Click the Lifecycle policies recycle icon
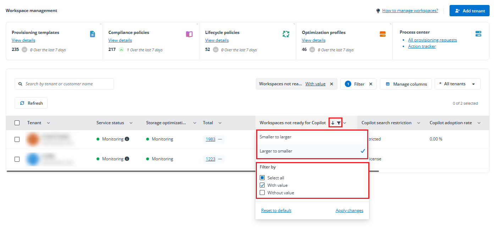Image resolution: width=496 pixels, height=230 pixels. point(286,34)
